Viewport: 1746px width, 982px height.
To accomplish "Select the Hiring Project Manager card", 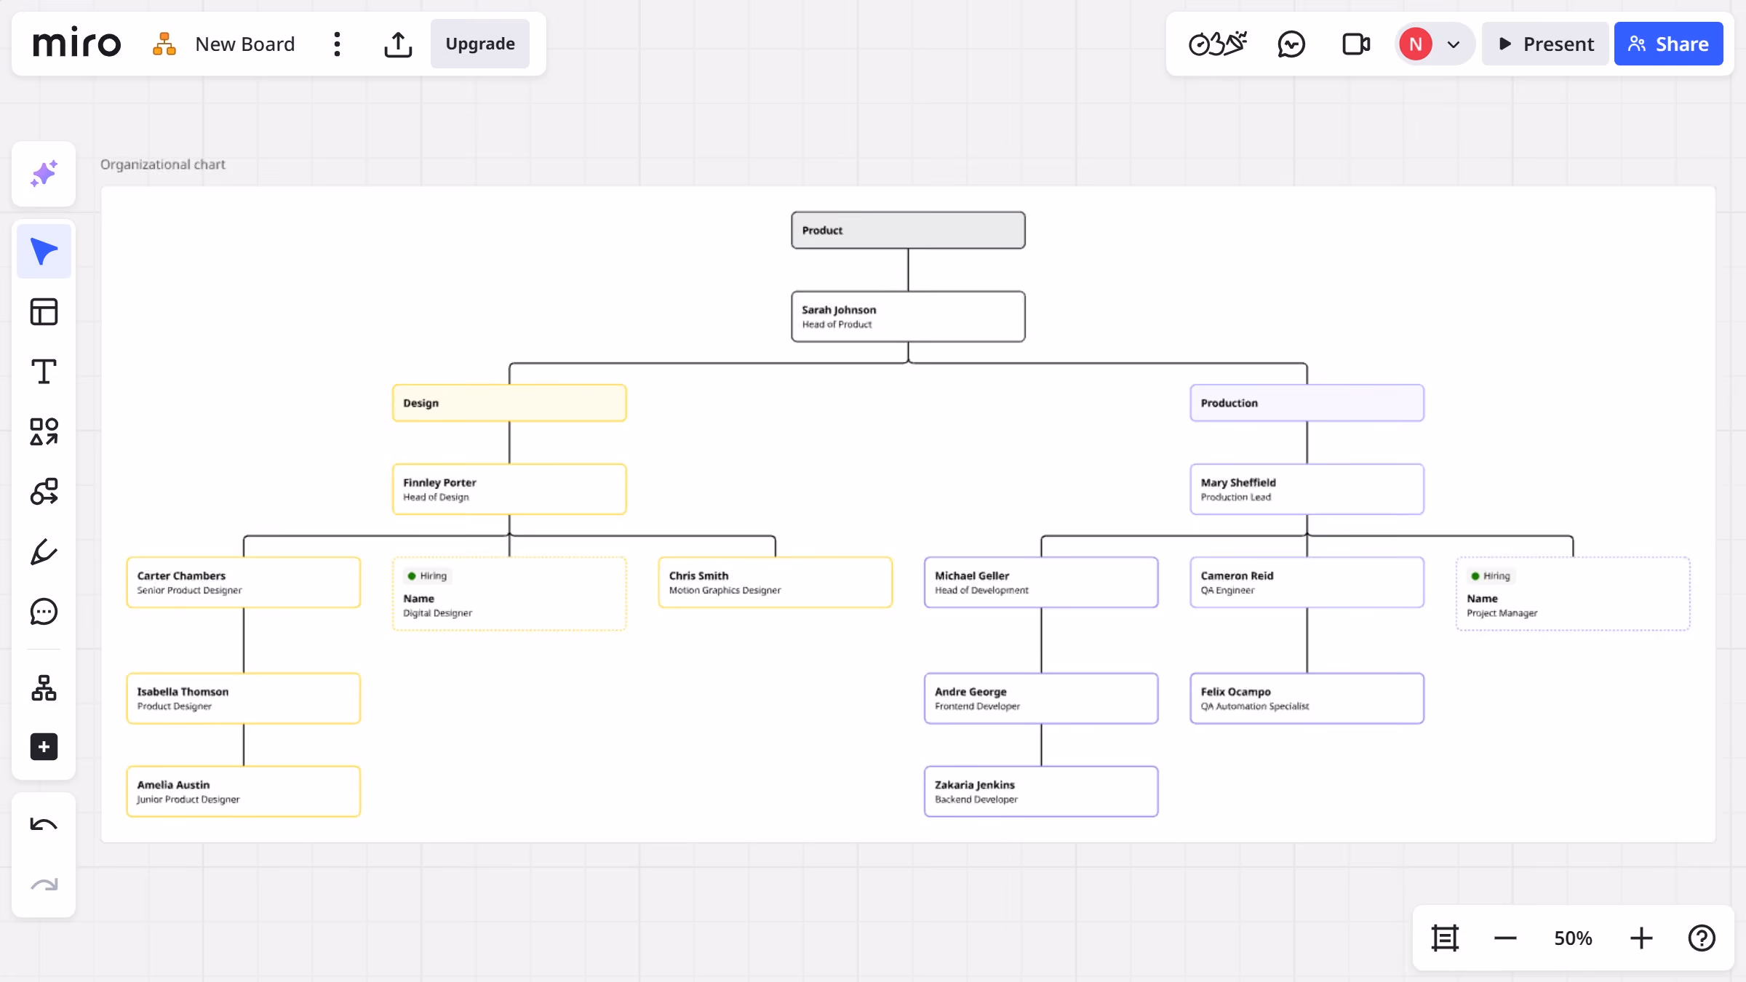I will point(1573,594).
